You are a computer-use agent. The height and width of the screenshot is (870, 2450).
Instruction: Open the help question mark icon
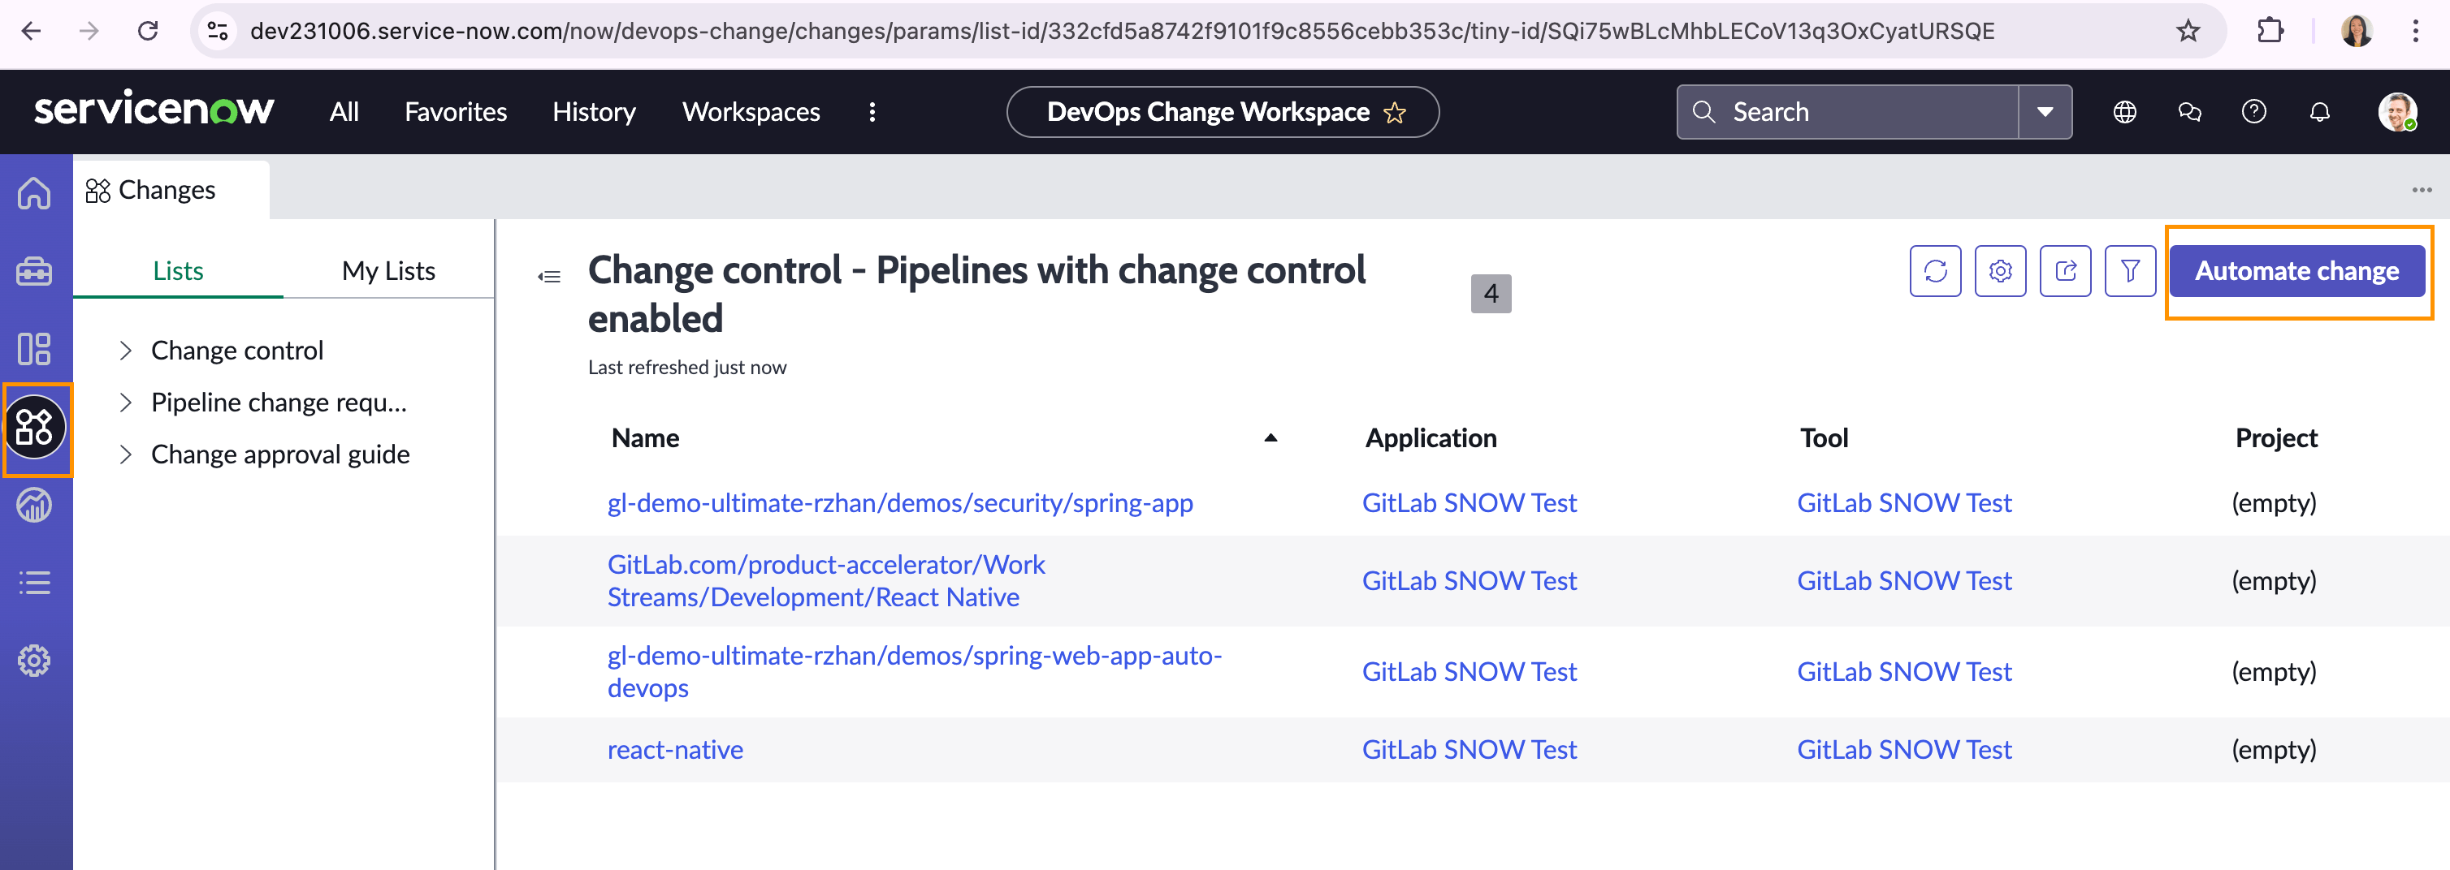pos(2253,111)
